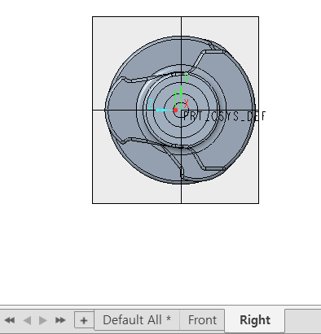Add a new tab with plus button
This screenshot has height=334, width=321.
(84, 320)
